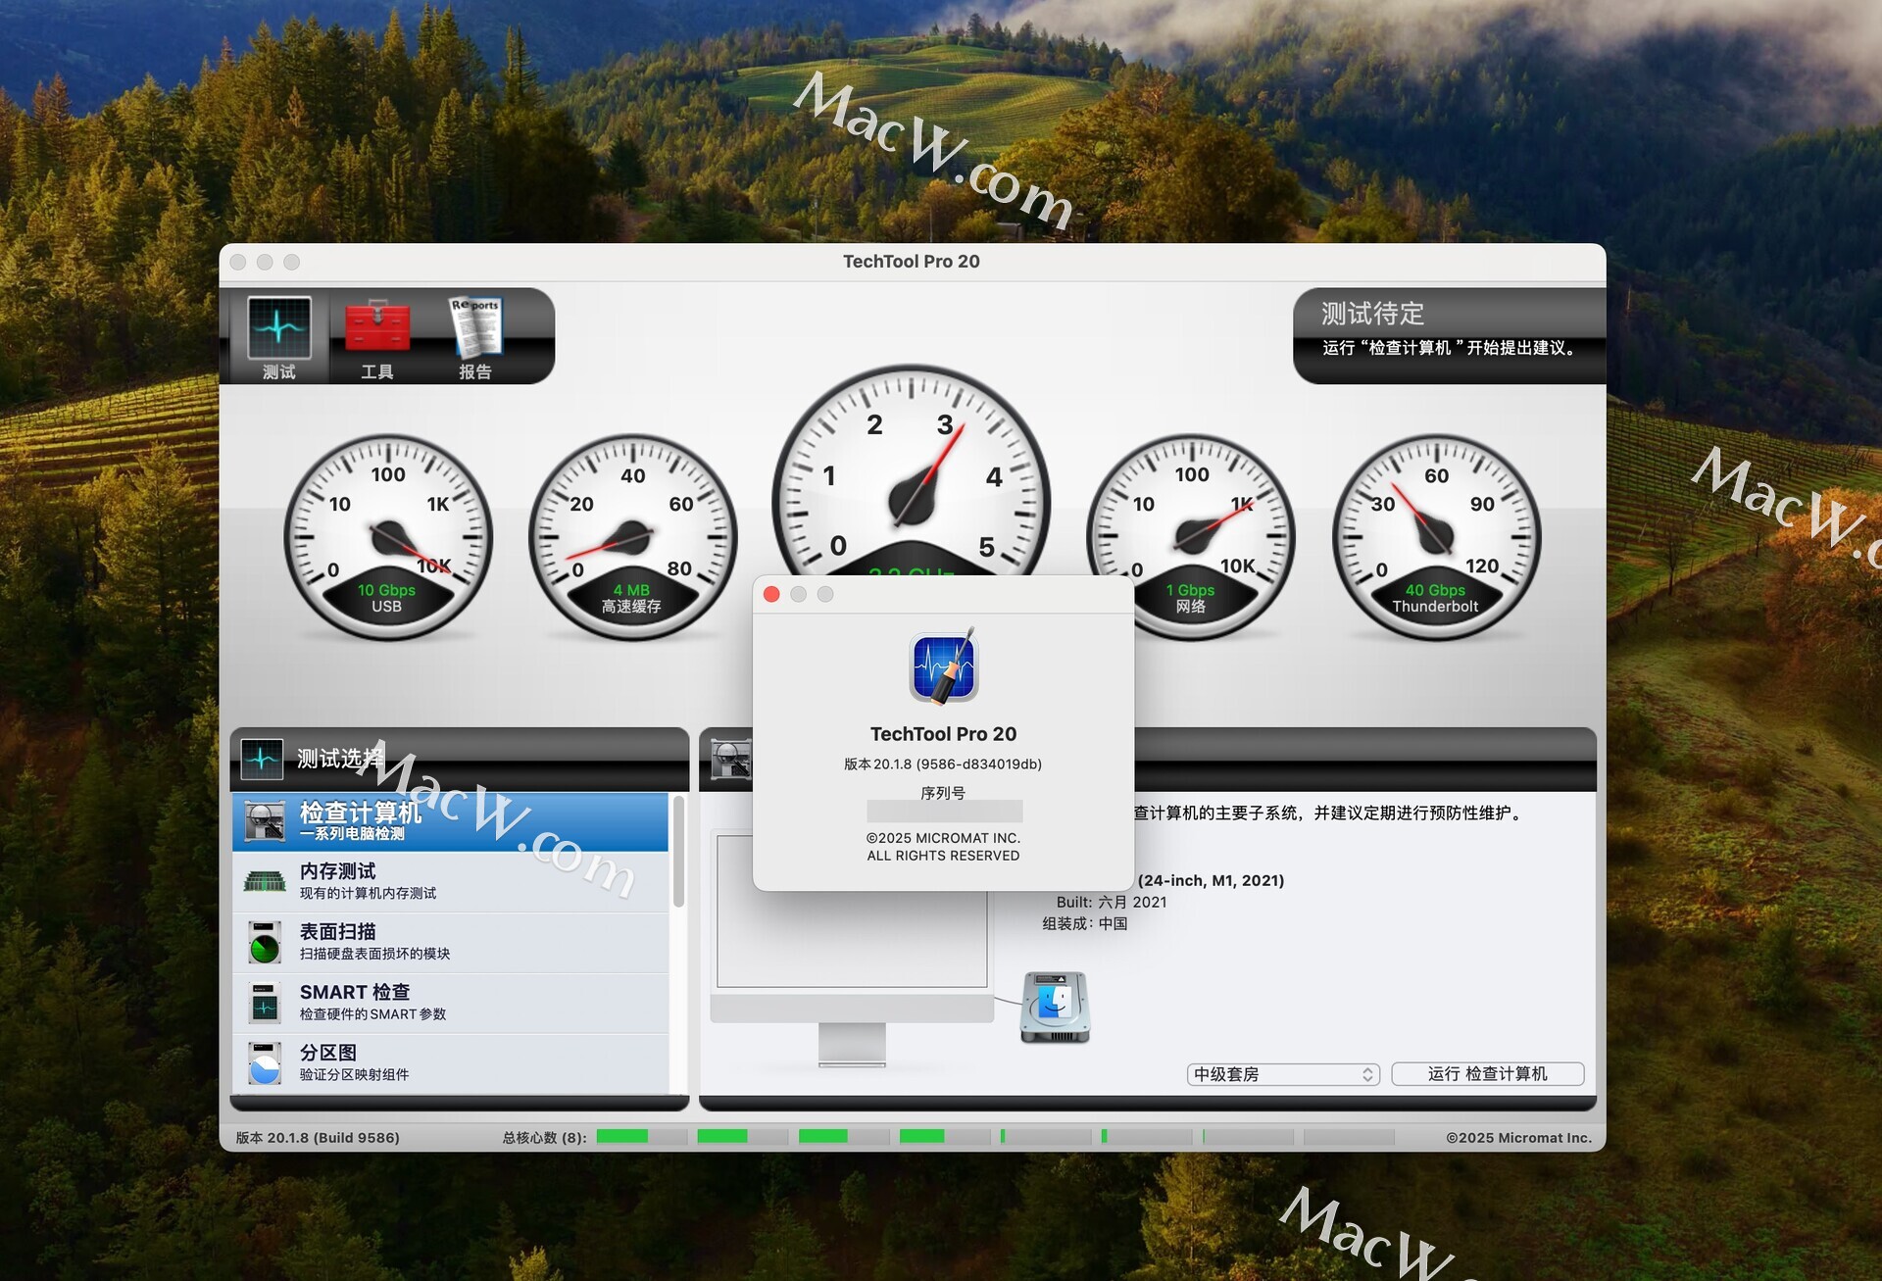Screen dimensions: 1882x1281
Task: Select the 内存测试 memory test row
Action: [451, 882]
